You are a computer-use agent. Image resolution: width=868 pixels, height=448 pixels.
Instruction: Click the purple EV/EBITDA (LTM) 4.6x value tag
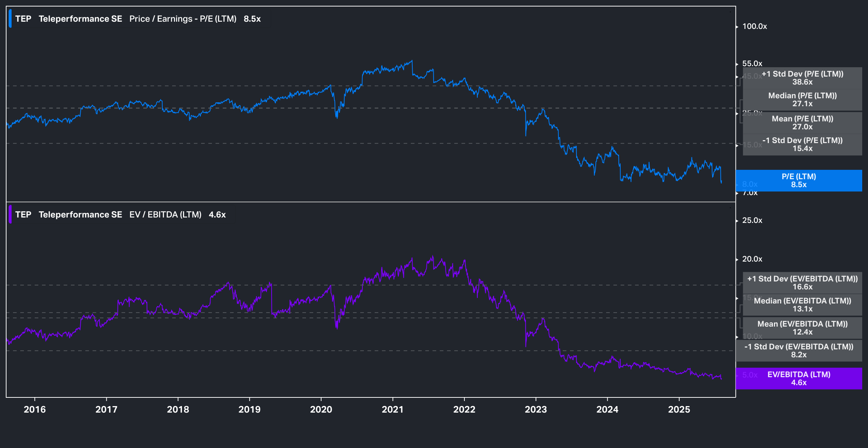click(799, 378)
